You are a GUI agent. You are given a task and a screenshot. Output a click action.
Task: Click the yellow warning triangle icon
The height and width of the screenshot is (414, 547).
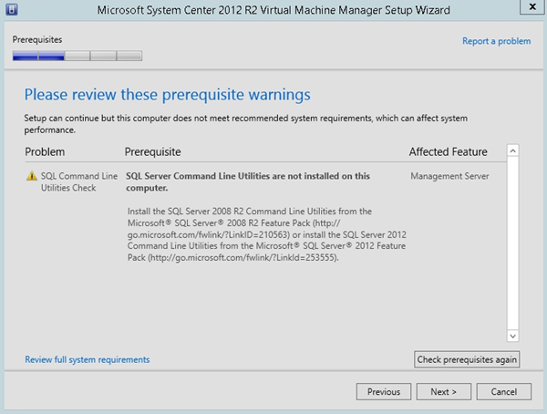[x=32, y=176]
